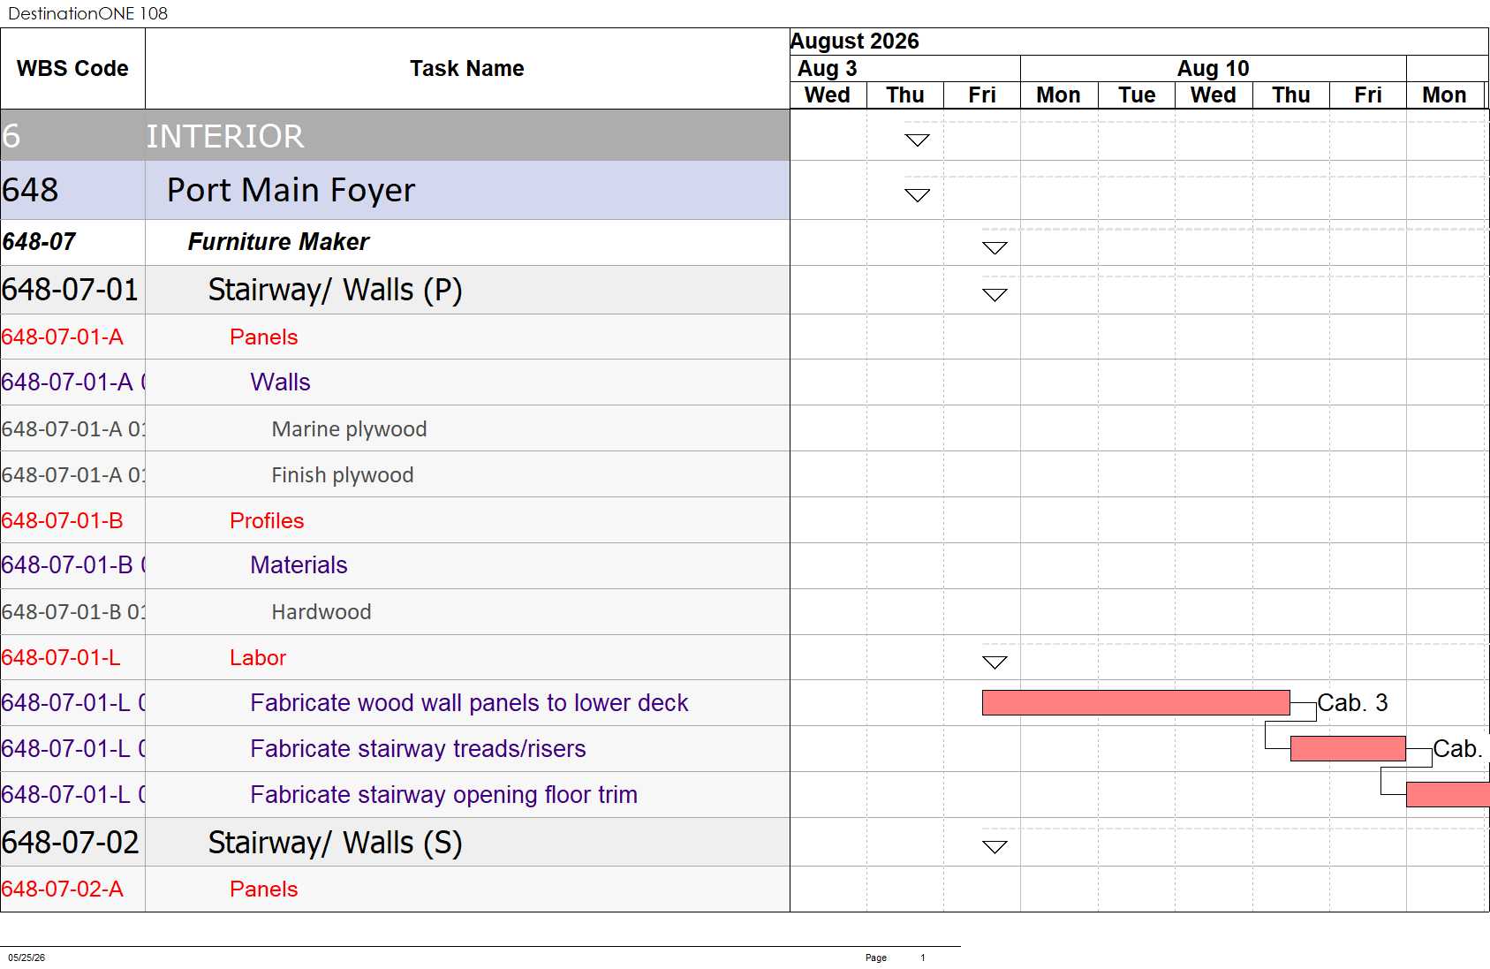The width and height of the screenshot is (1490, 969).
Task: Click the WBS Code column header
Action: tap(72, 69)
